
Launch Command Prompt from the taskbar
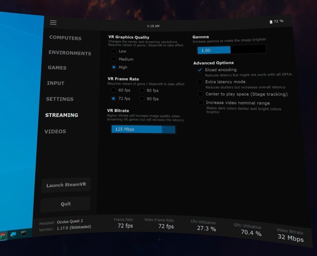24,233
